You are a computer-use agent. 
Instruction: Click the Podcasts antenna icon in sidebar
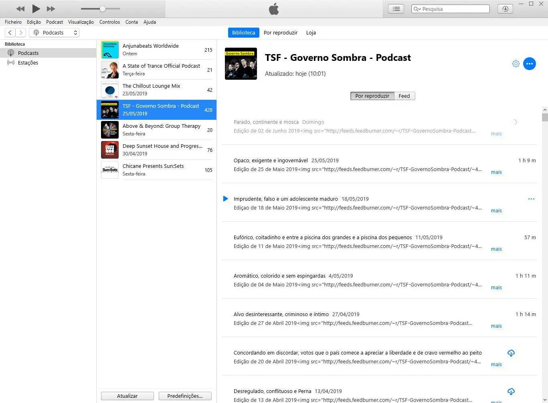tap(11, 53)
